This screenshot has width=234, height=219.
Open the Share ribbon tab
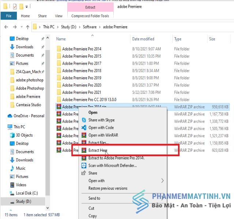(42, 16)
